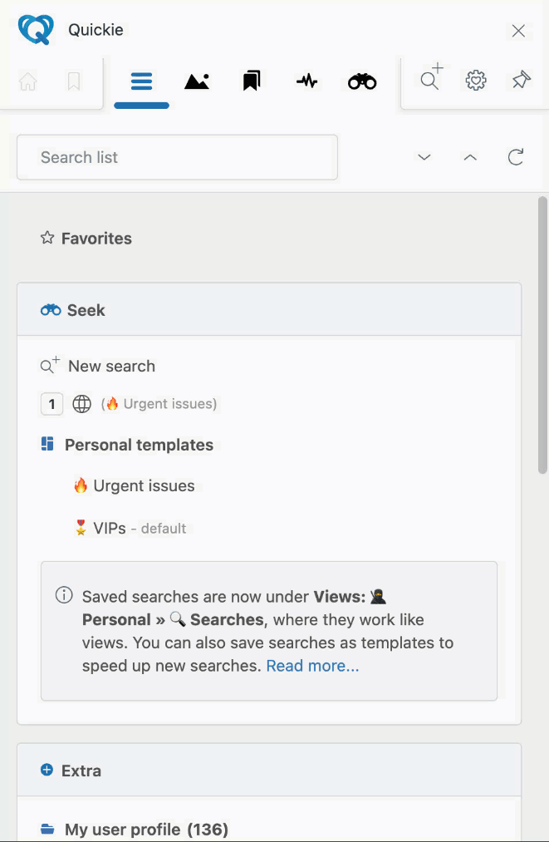
Task: Toggle the pin panel icon
Action: coord(521,81)
